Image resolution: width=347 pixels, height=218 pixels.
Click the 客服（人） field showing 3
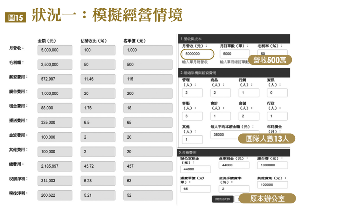pos(192,116)
